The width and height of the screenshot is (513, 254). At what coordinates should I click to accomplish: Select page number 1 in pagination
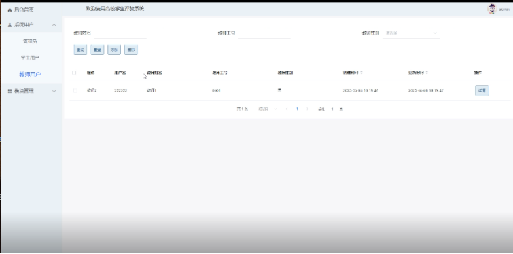[x=297, y=109]
